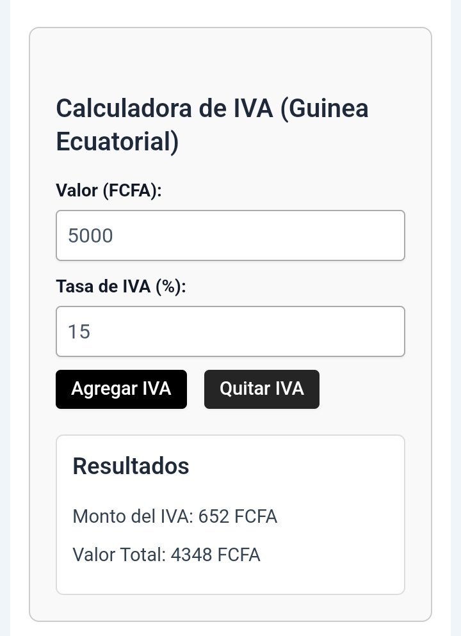Click the word 'Ecuatorial)' in the title

[x=117, y=141]
